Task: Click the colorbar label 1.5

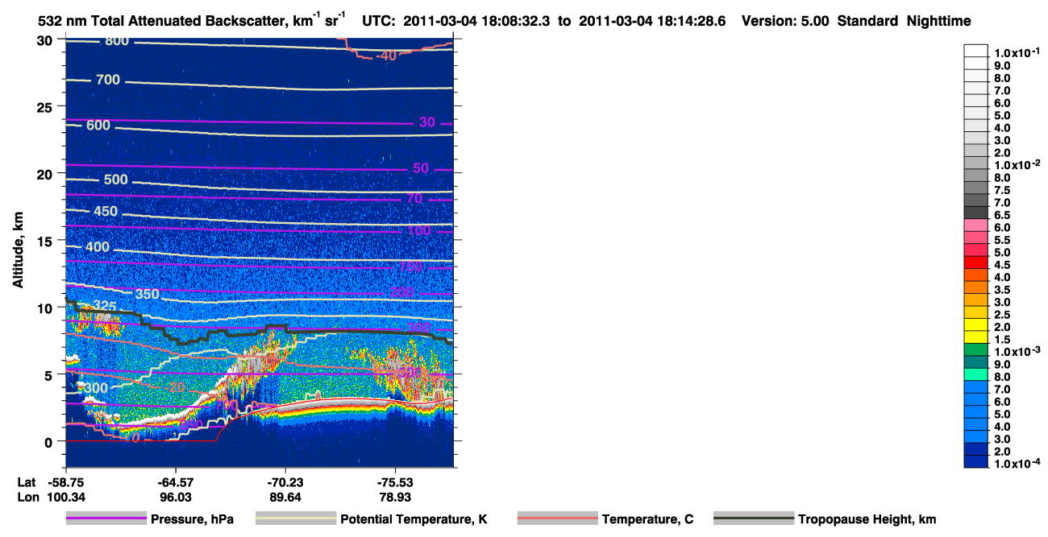Action: point(1002,339)
